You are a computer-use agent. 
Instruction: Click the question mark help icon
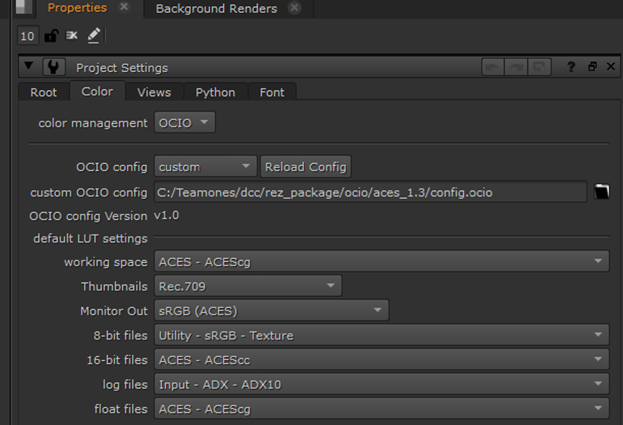[571, 67]
